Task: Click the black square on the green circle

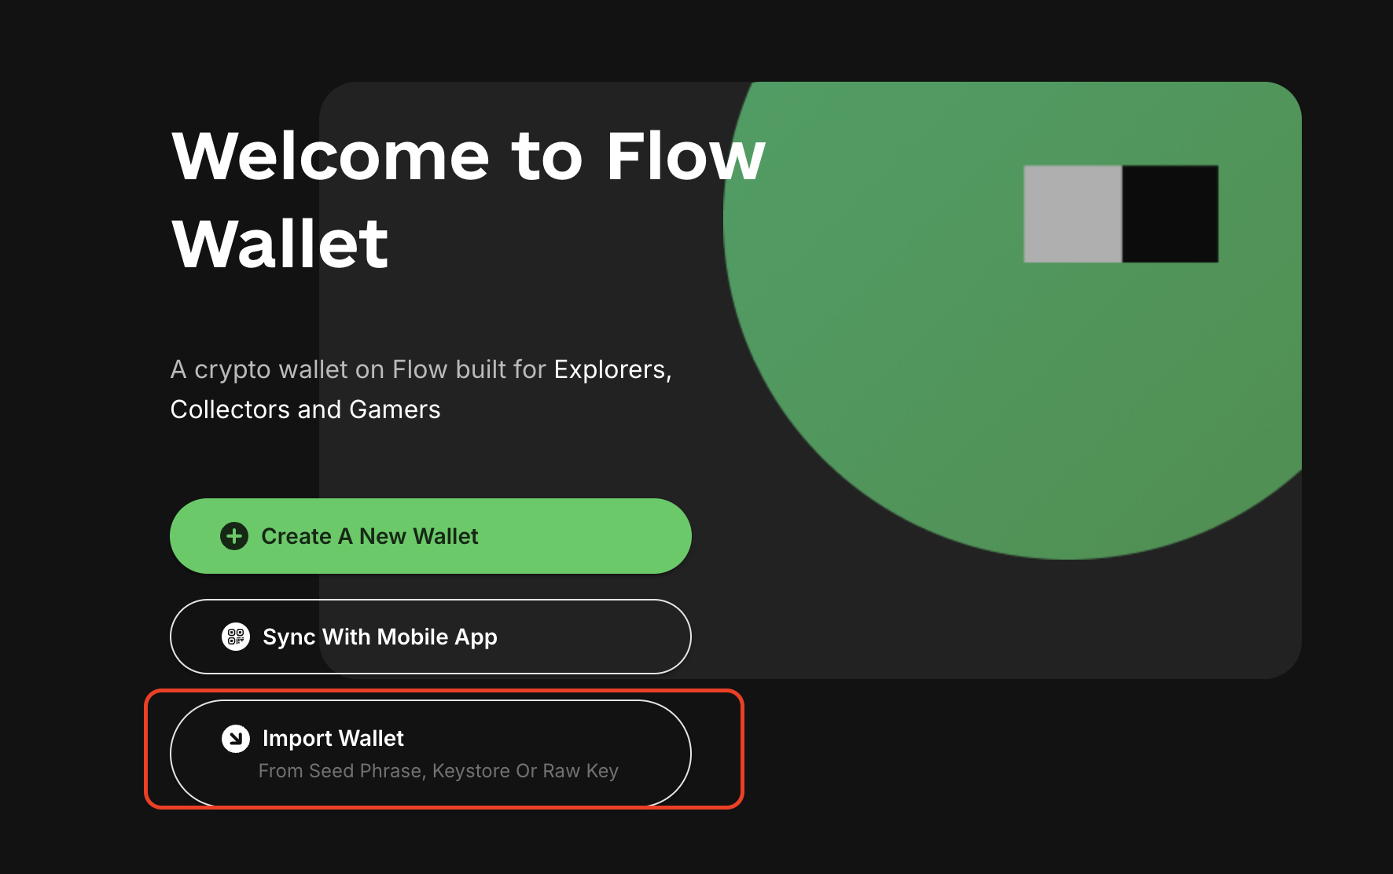Action: 1171,214
